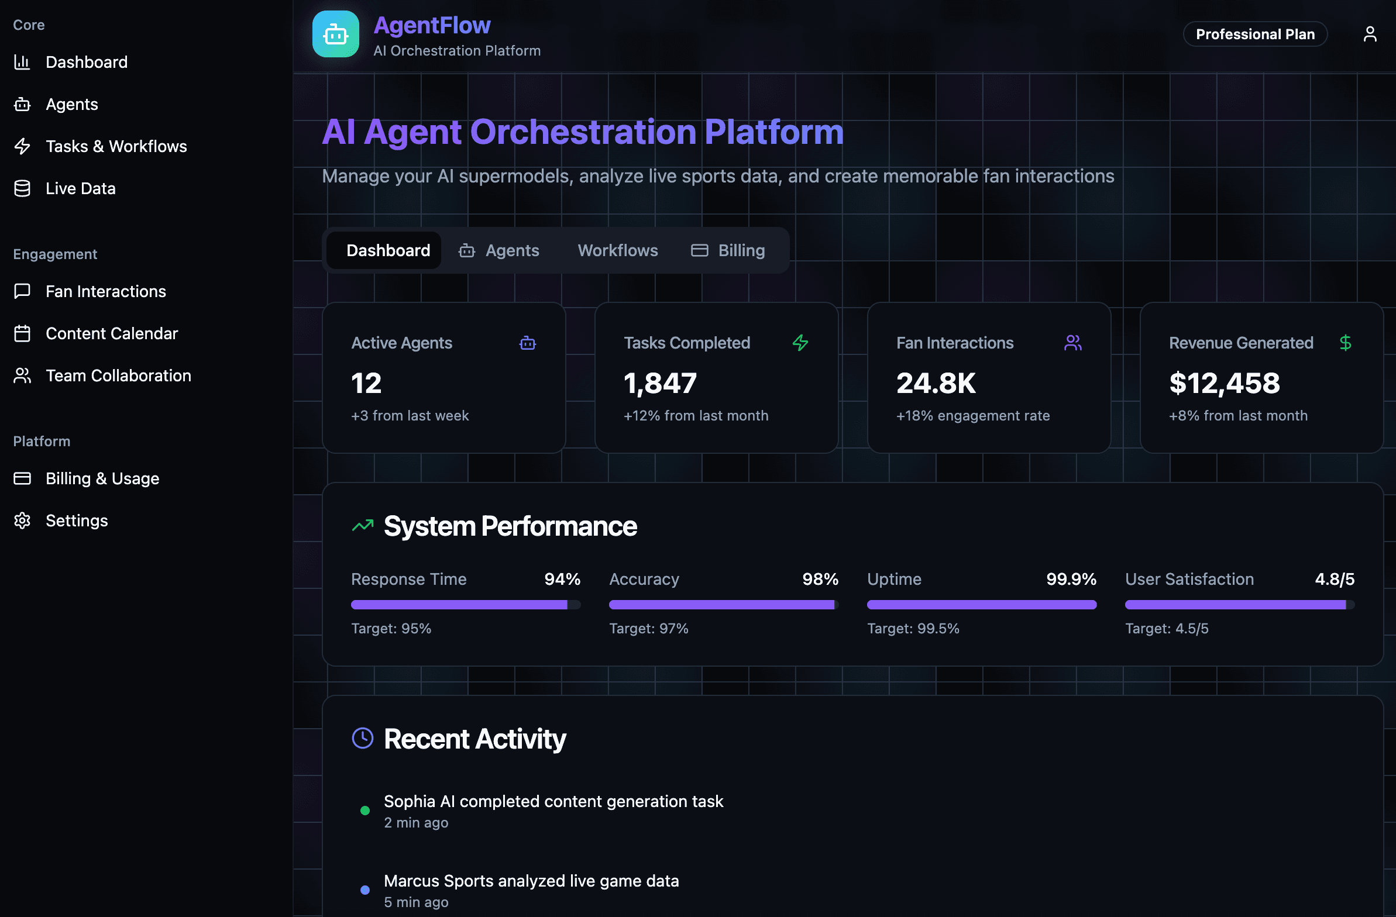Screen dimensions: 1396x917
Task: Click the '4.8/5' satisfaction score
Action: point(1335,580)
